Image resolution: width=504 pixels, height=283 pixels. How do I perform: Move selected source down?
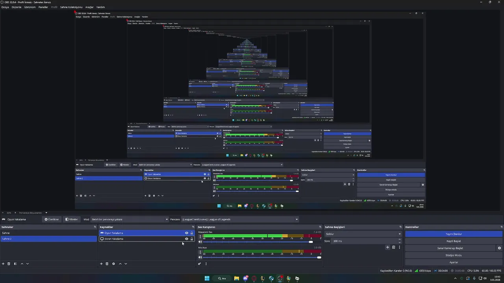pos(126,264)
